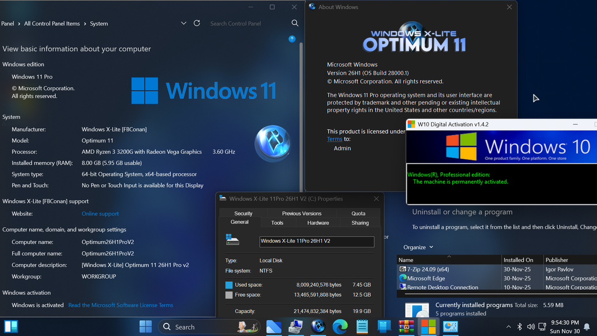Switch to the Tools tab in Properties
The height and width of the screenshot is (336, 597).
(x=278, y=223)
